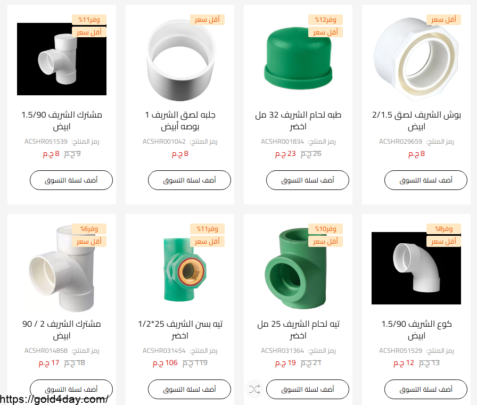The image size is (477, 405).
Task: Add طبه لحام الشريف 32 مل to cart
Action: (x=308, y=180)
